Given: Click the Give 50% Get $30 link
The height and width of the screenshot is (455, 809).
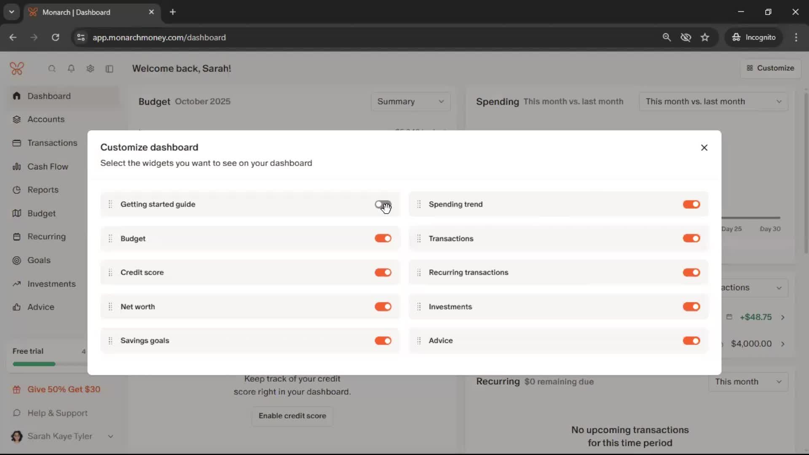Looking at the screenshot, I should pyautogui.click(x=64, y=389).
